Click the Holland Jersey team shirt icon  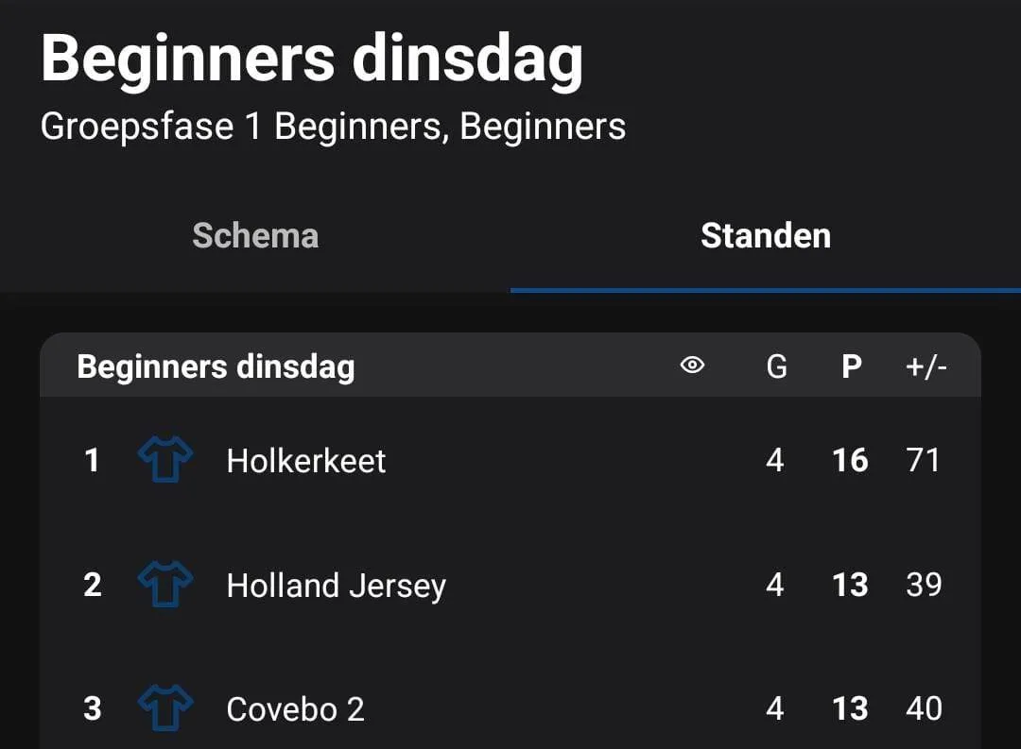tap(164, 585)
